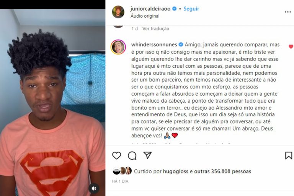Open the three-dot more options menu
Screen dimensions: 294x196
(x=287, y=12)
